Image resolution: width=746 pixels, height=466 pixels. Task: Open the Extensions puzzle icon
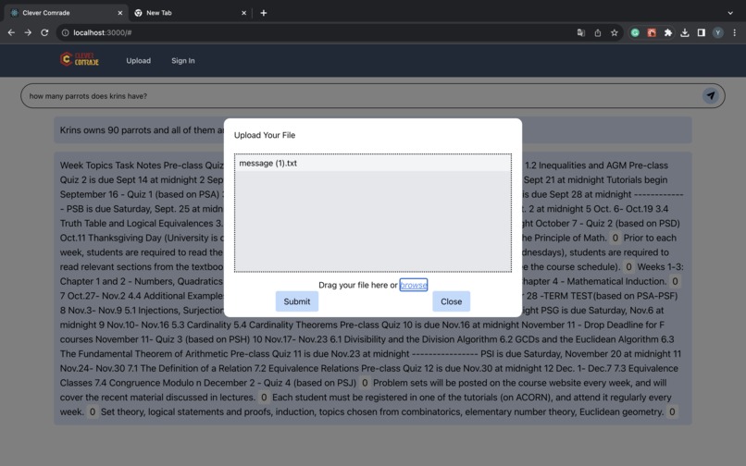[668, 32]
